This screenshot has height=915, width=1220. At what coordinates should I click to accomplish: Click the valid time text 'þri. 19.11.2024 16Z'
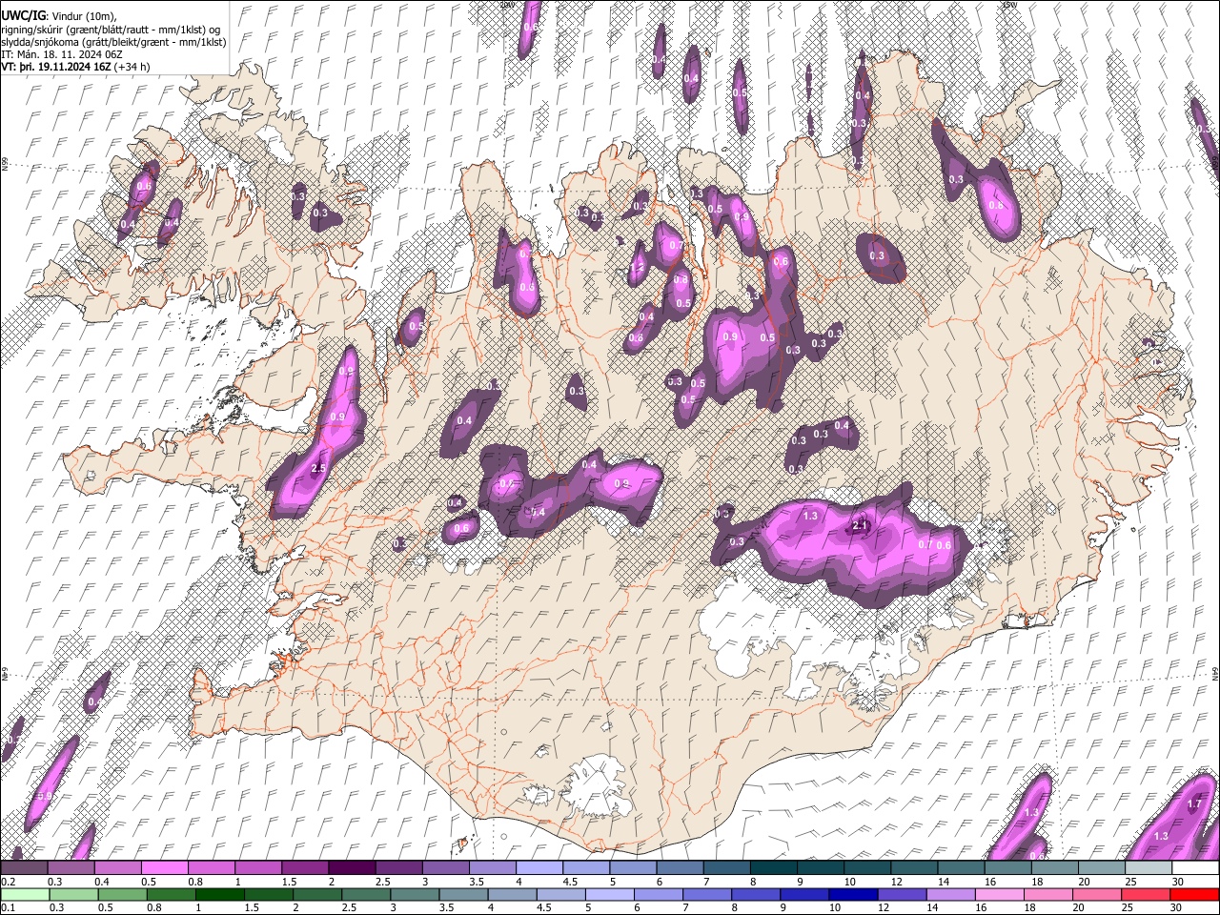tap(65, 67)
